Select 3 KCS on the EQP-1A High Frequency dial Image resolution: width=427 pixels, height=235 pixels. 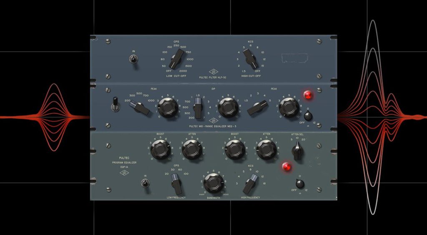pos(237,183)
